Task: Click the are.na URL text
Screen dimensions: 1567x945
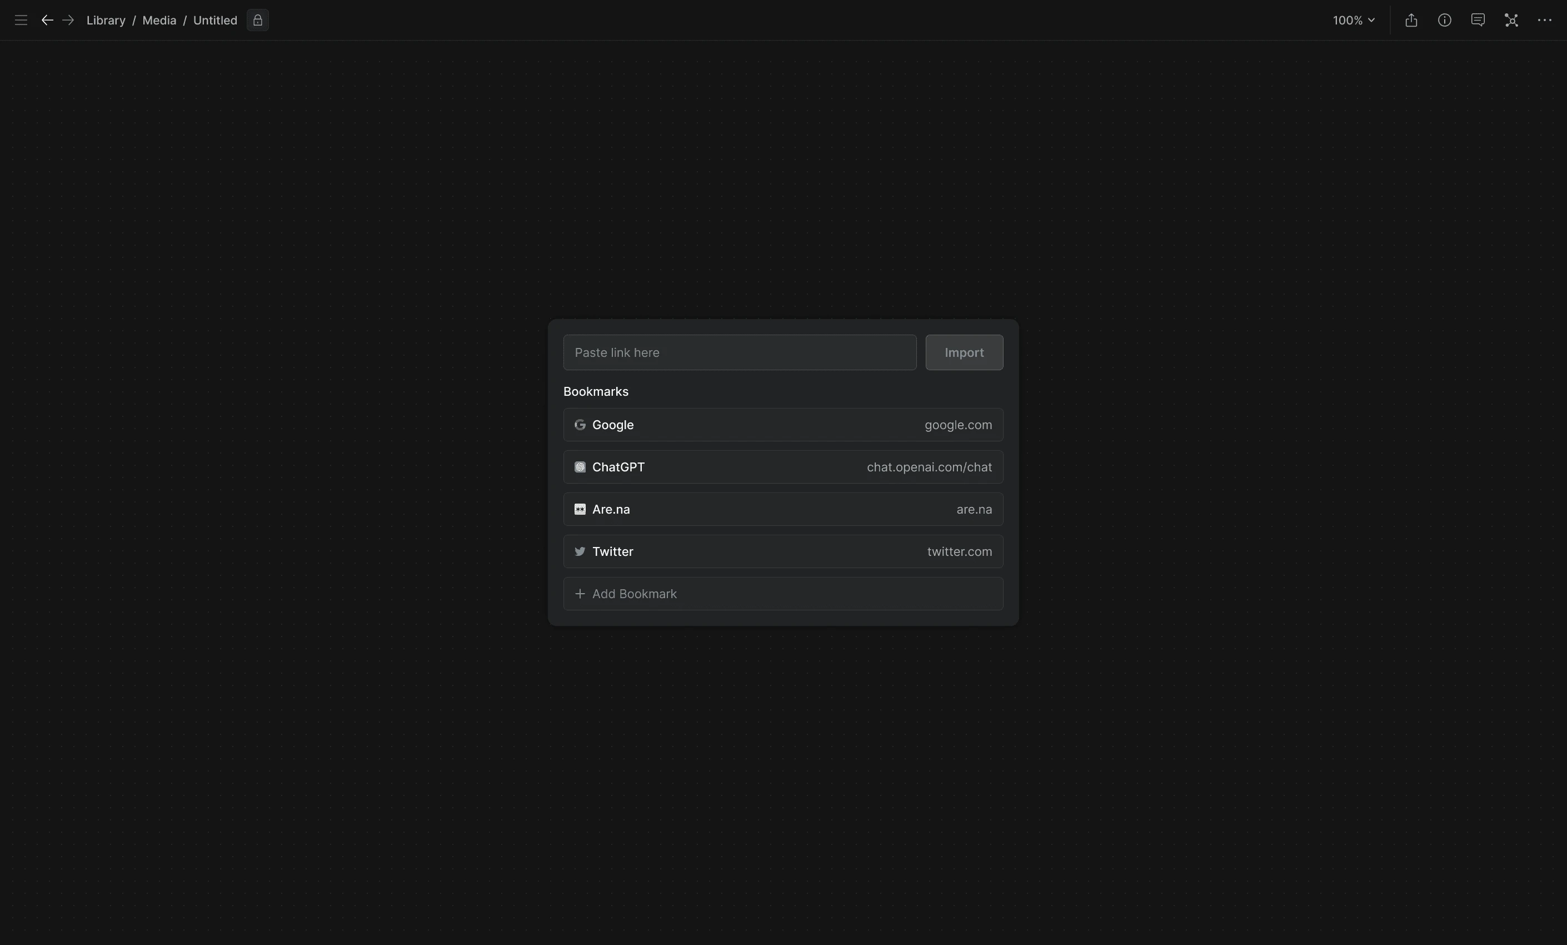Action: [974, 509]
